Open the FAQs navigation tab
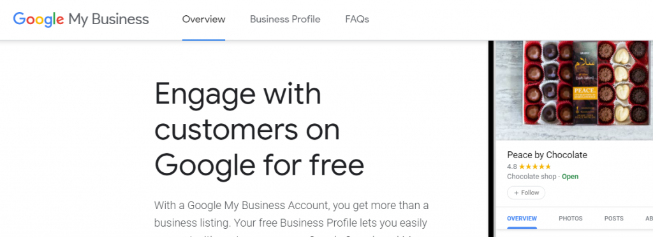Viewport: 653px width, 237px height. (x=357, y=19)
